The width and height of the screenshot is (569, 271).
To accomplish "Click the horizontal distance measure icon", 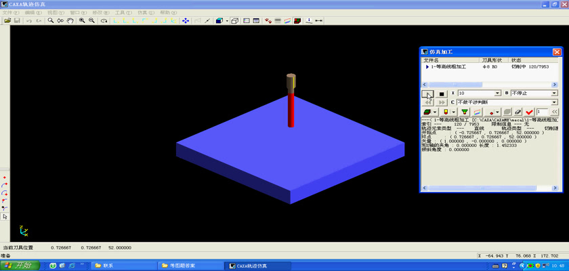I will tap(318, 21).
